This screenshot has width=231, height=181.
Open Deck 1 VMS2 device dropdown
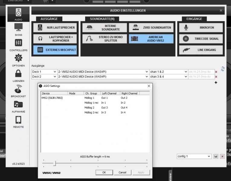[103, 72]
